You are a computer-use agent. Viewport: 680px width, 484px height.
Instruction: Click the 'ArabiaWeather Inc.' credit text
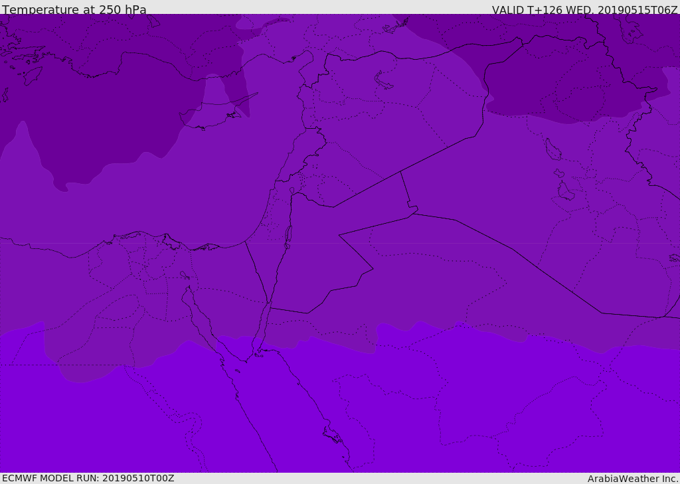(633, 479)
